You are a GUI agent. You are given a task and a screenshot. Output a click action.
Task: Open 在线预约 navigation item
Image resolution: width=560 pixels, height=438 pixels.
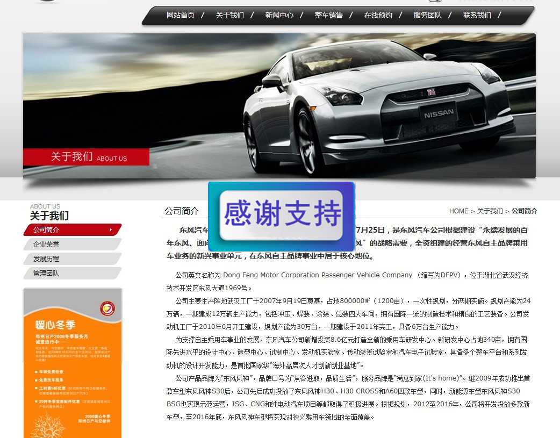378,16
